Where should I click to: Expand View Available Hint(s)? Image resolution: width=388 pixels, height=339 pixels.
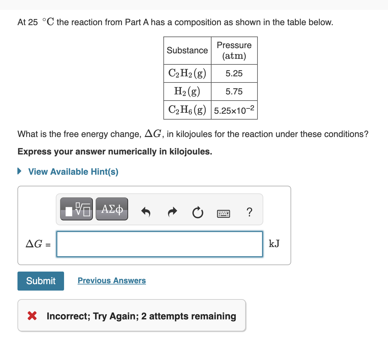click(73, 172)
